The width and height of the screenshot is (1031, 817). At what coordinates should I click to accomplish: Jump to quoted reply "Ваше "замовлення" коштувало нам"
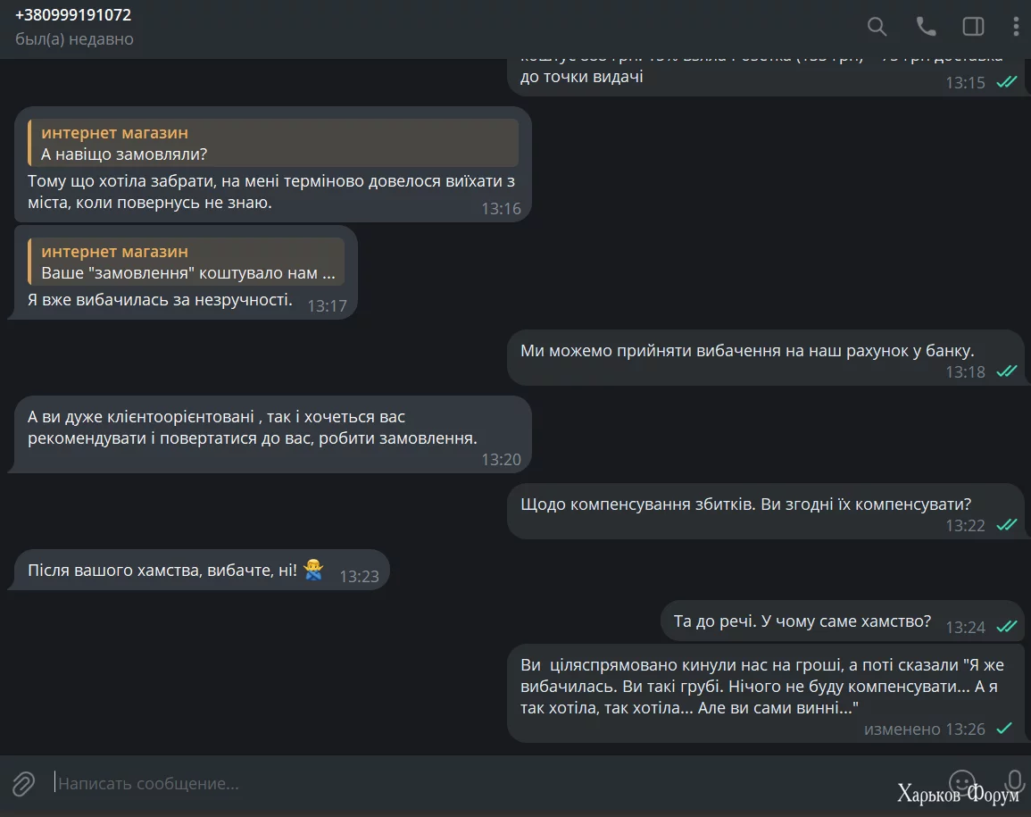click(x=187, y=263)
